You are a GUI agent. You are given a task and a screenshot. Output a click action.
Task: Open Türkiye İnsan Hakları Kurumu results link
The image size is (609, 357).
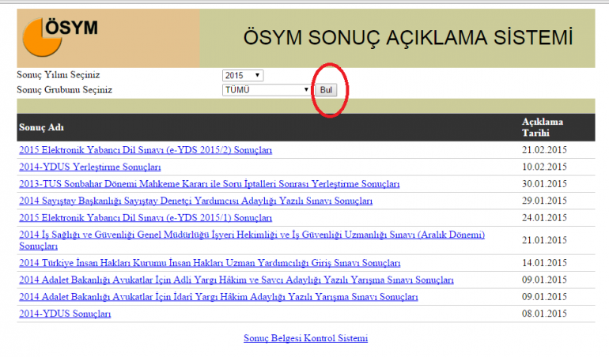210,263
